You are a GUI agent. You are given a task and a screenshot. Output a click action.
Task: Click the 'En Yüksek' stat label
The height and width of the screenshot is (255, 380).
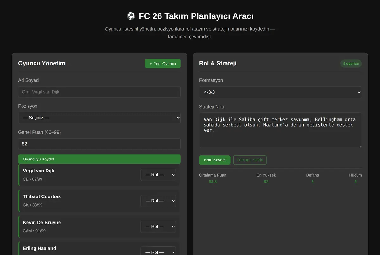[x=266, y=175]
